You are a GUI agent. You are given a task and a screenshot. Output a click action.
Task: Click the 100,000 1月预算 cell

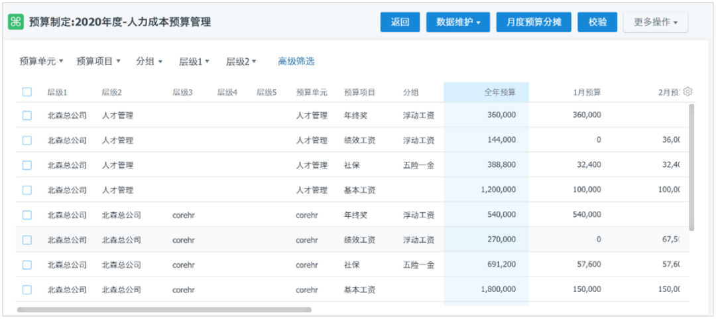point(587,190)
